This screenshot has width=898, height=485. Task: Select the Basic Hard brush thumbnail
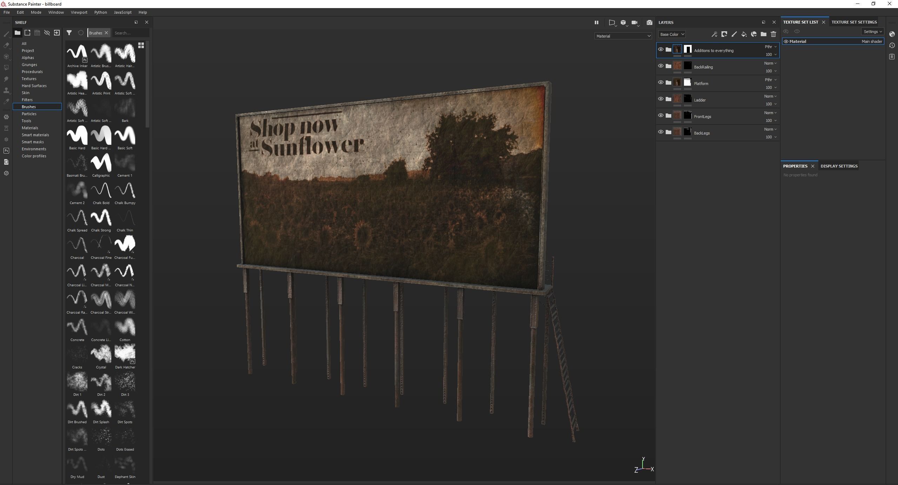(77, 136)
